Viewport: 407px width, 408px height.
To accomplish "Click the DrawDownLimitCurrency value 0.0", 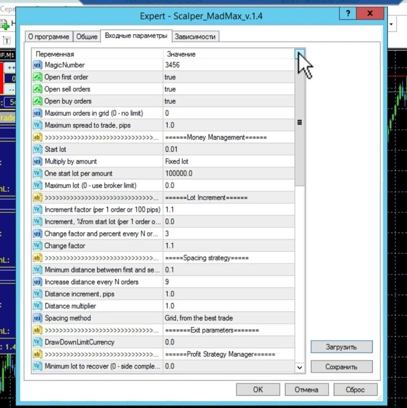I will tap(170, 342).
